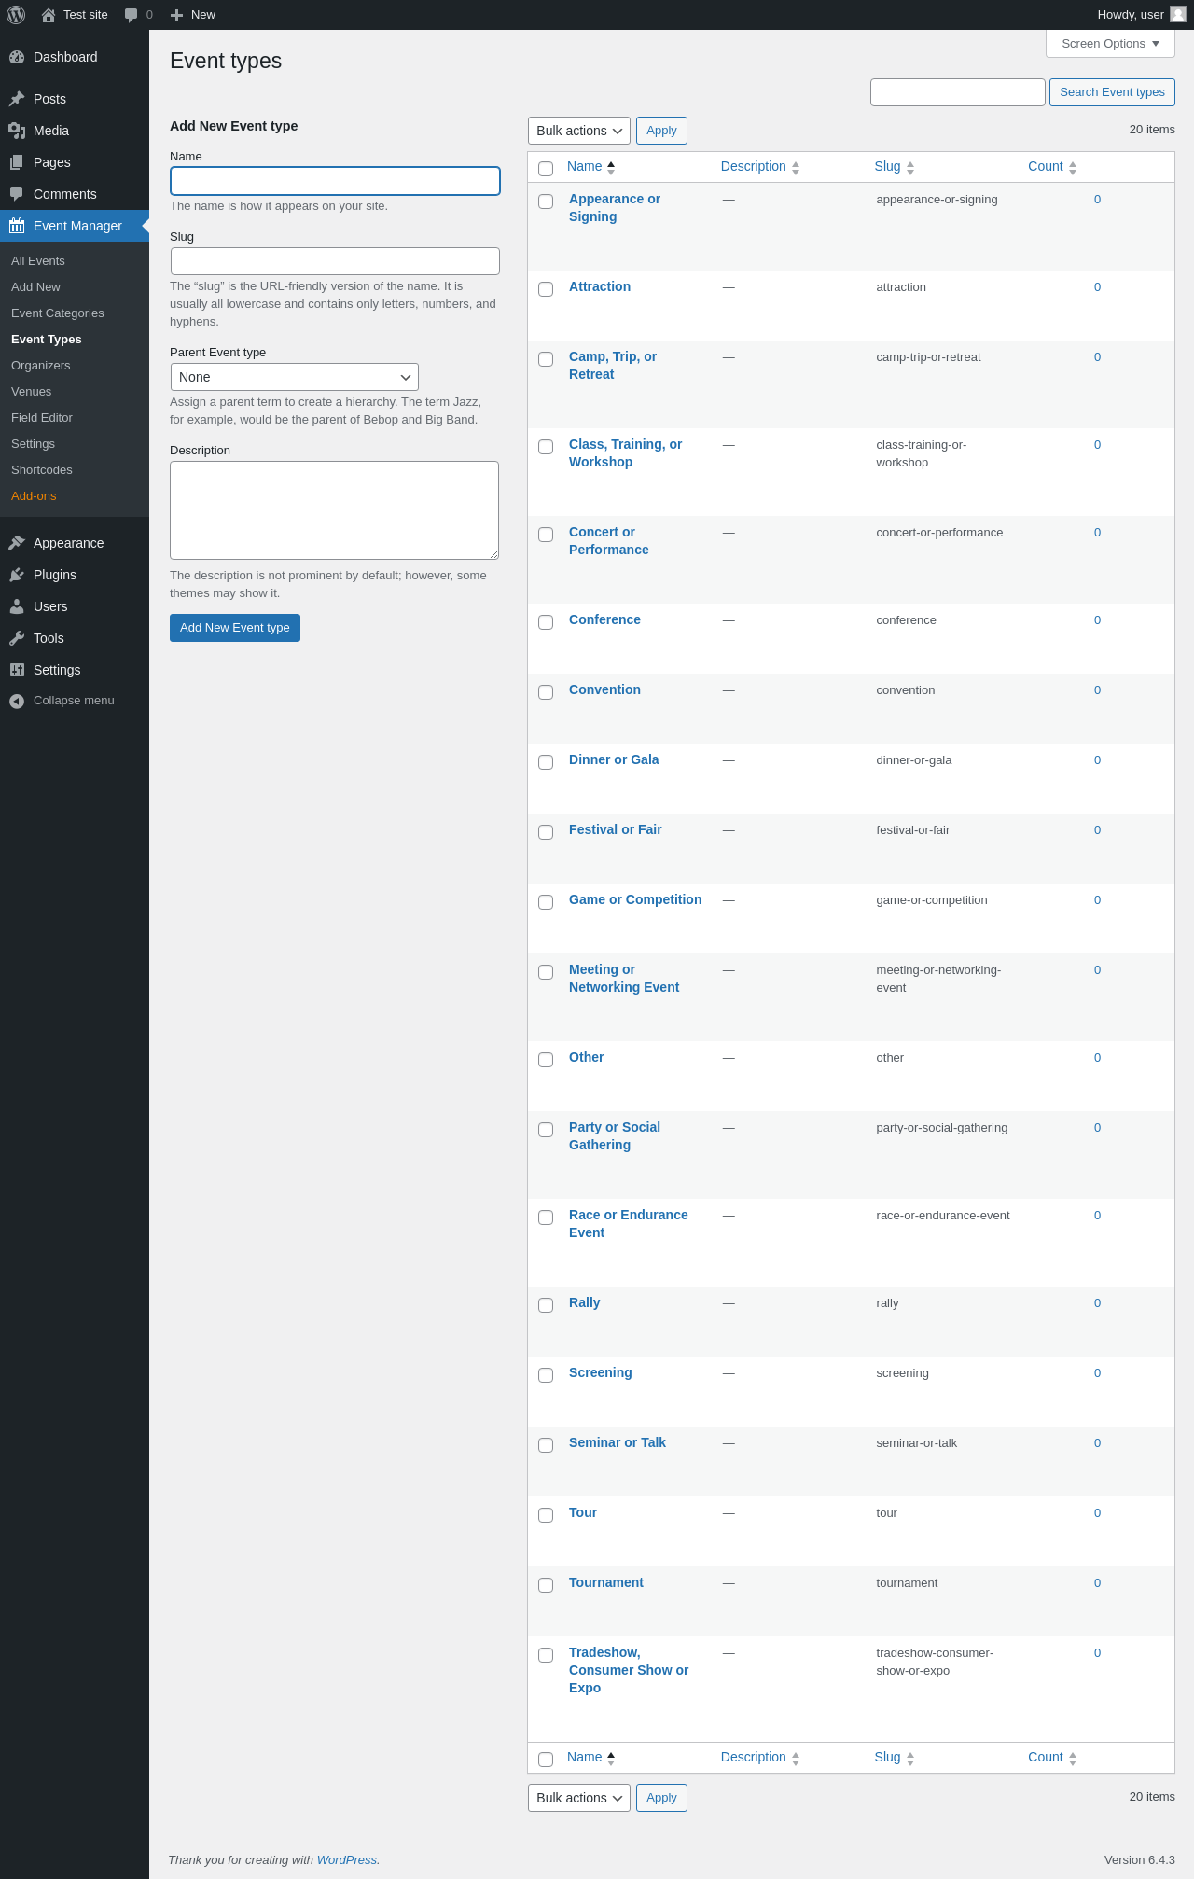The image size is (1194, 1879).
Task: Open the top Bulk actions dropdown
Action: tap(578, 131)
